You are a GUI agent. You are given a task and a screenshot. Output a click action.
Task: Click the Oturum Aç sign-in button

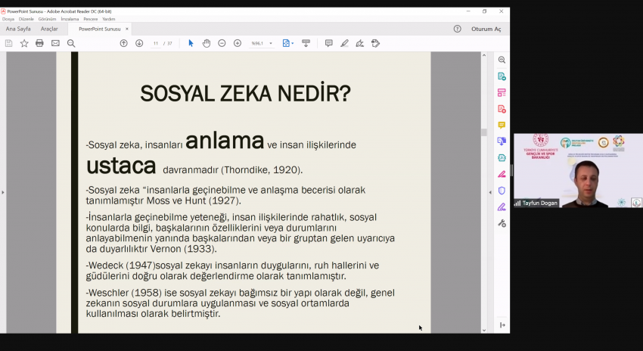(486, 29)
